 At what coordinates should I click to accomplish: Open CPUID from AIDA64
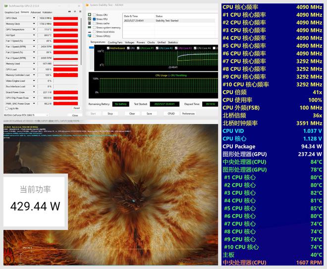pyautogui.click(x=171, y=113)
